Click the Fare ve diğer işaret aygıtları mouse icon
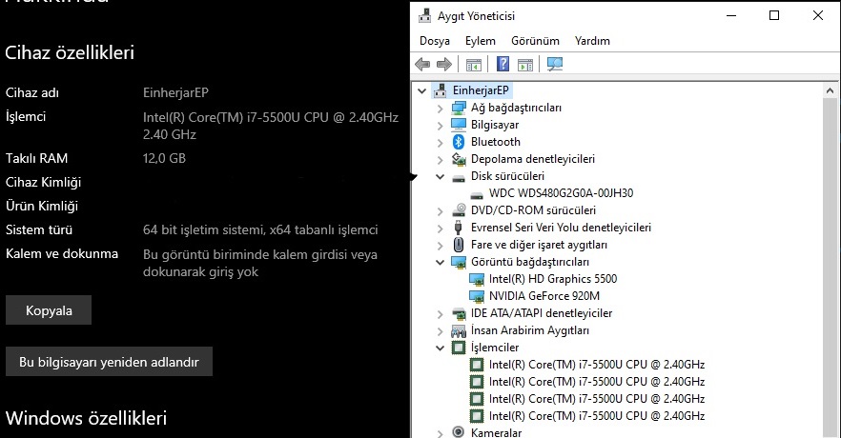 pyautogui.click(x=458, y=245)
